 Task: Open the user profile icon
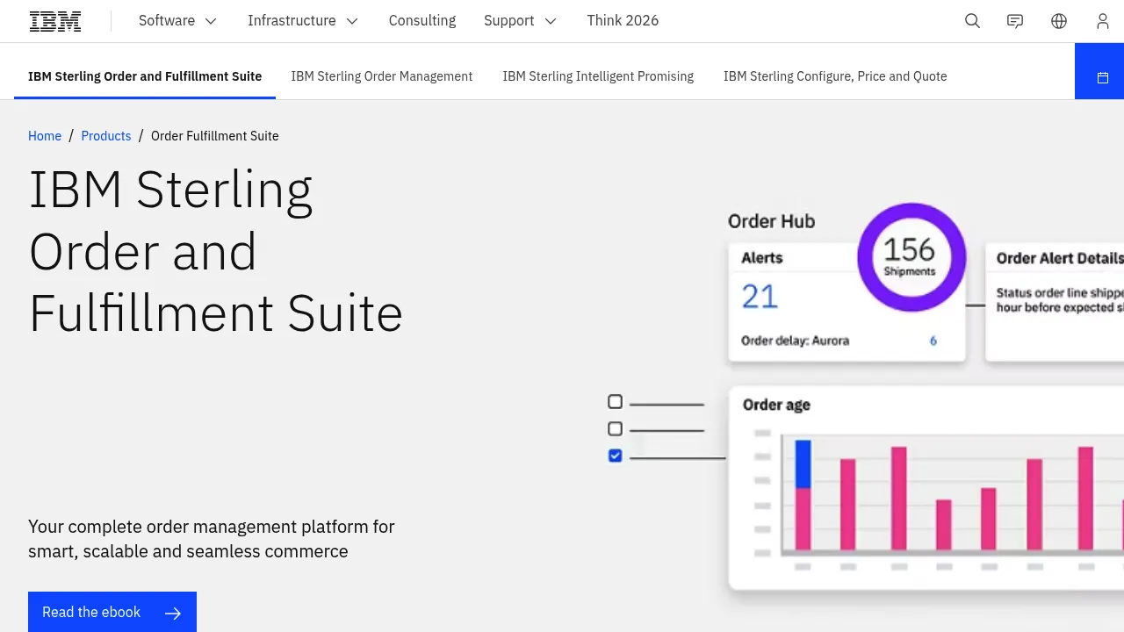(1103, 21)
